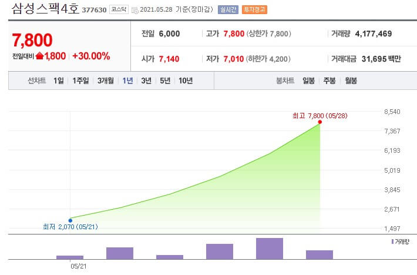The image size is (417, 275).
Task: Show the 주봉 weekly candle chart
Action: click(x=329, y=81)
